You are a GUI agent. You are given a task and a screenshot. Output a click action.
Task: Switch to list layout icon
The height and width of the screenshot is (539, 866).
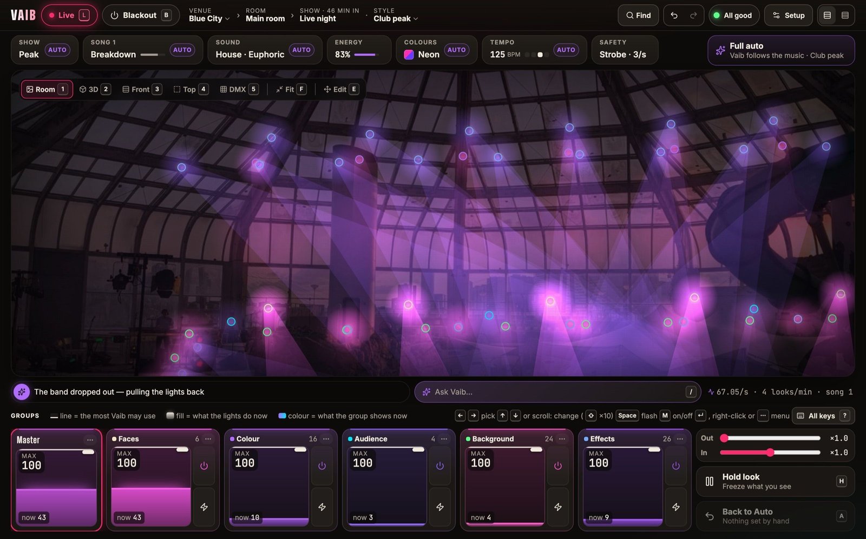(845, 15)
